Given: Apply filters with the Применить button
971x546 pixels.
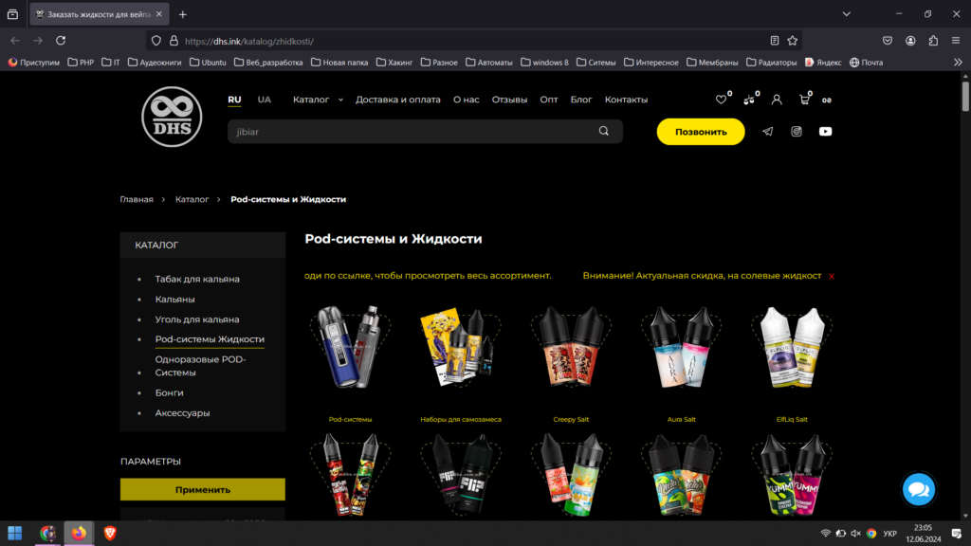Looking at the screenshot, I should coord(203,490).
